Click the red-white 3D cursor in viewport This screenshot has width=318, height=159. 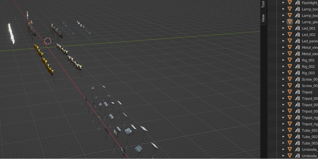[48, 41]
